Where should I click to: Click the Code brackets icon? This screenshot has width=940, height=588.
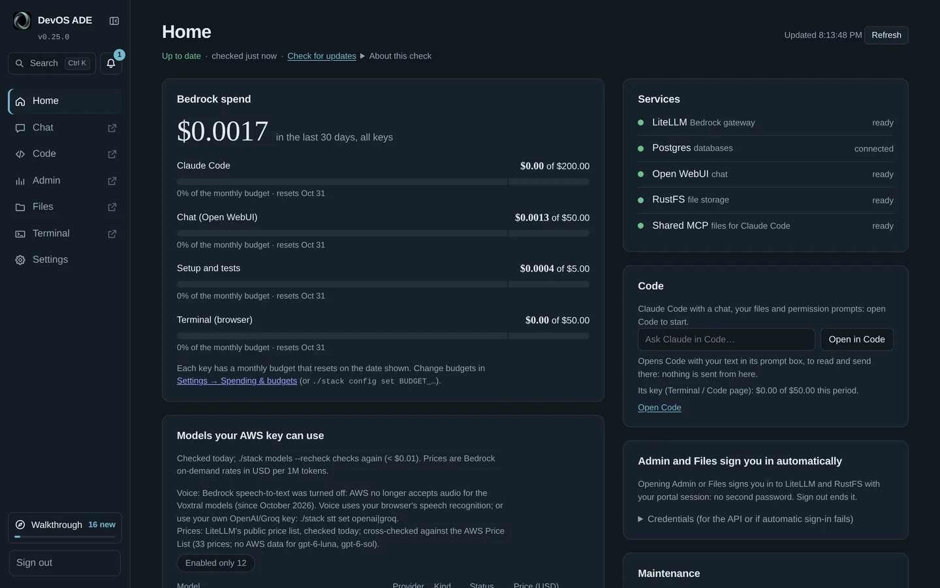point(20,154)
